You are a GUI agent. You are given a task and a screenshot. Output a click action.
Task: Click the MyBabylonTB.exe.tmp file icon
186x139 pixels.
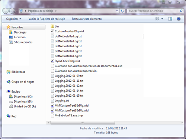pyautogui.click(x=52, y=116)
